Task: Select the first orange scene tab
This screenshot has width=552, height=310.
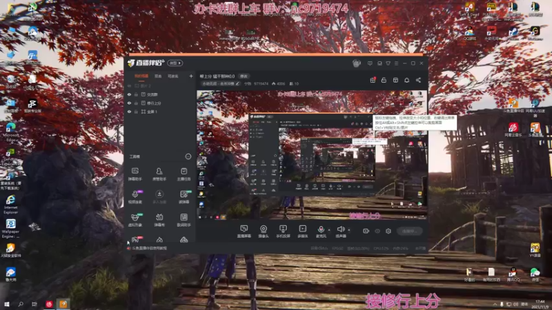Action: click(141, 76)
